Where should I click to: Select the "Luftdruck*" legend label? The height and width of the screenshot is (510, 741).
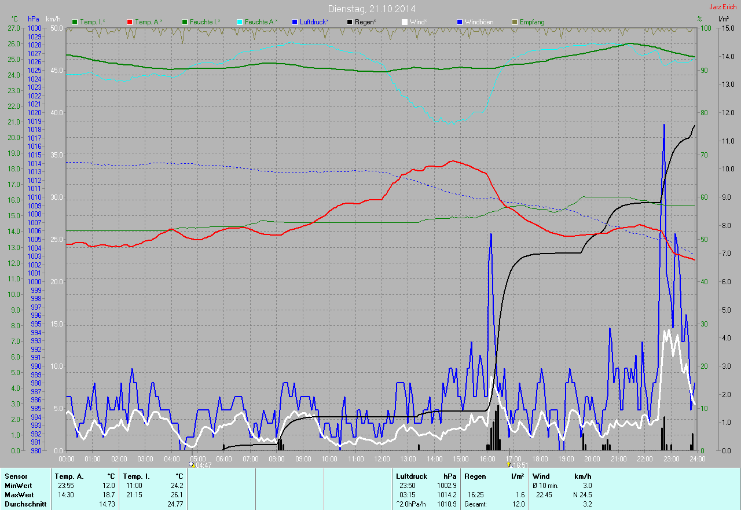(314, 22)
